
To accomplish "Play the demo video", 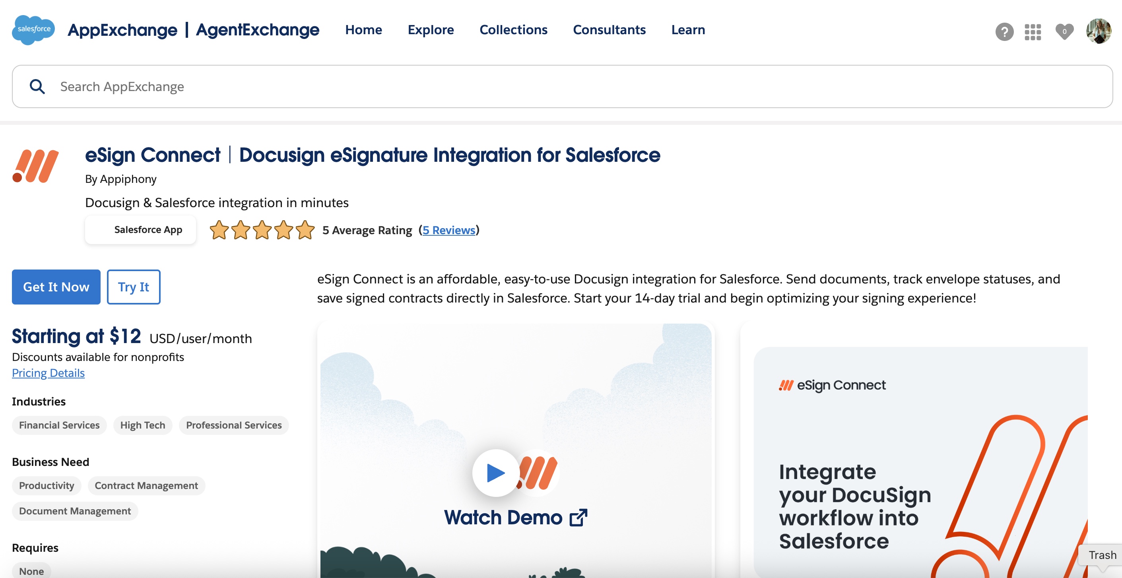I will coord(496,473).
